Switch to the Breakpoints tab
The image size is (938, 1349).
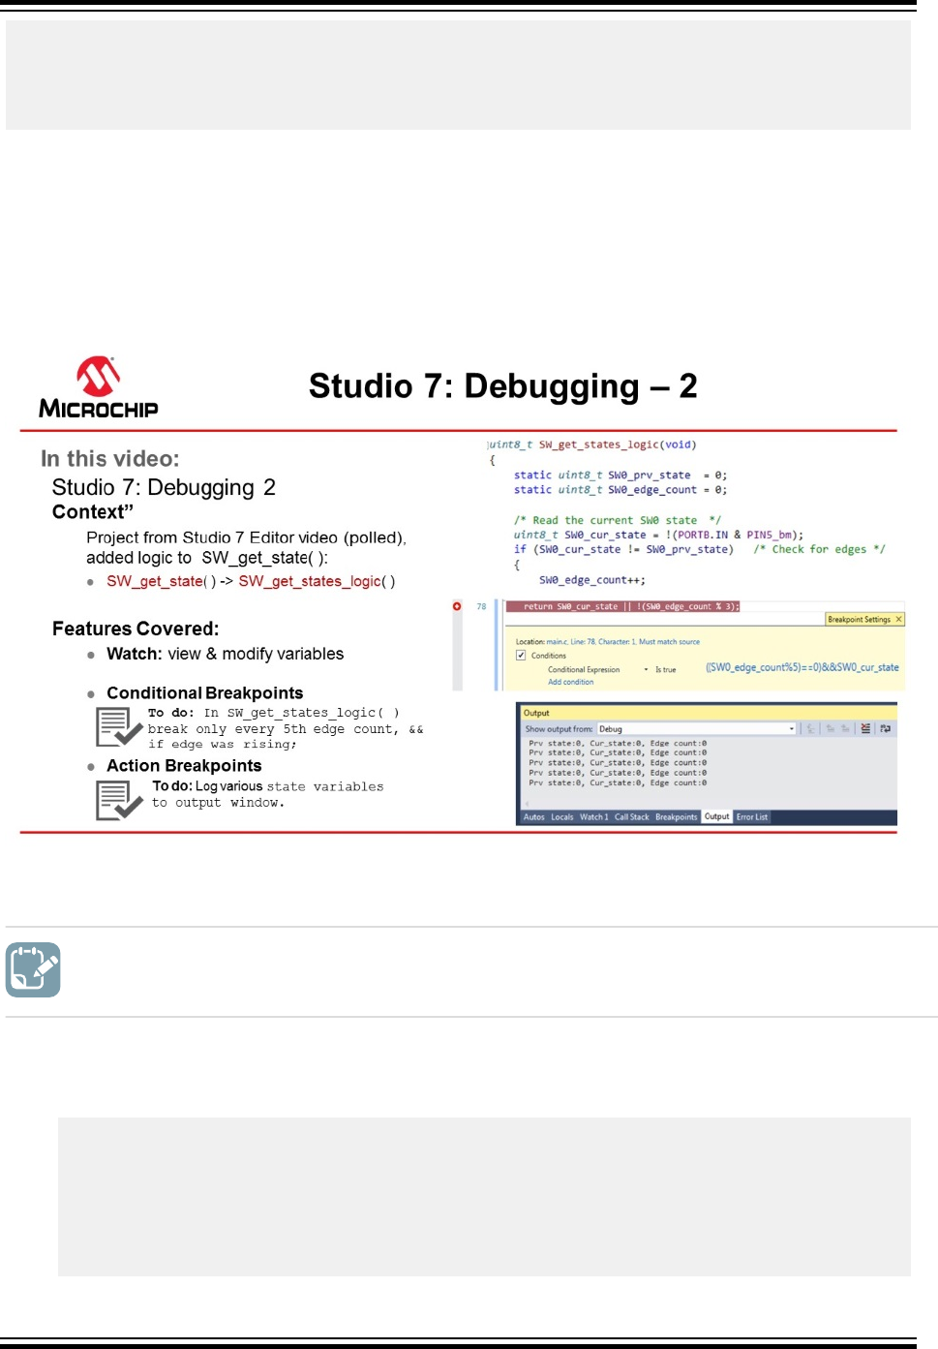click(x=676, y=817)
